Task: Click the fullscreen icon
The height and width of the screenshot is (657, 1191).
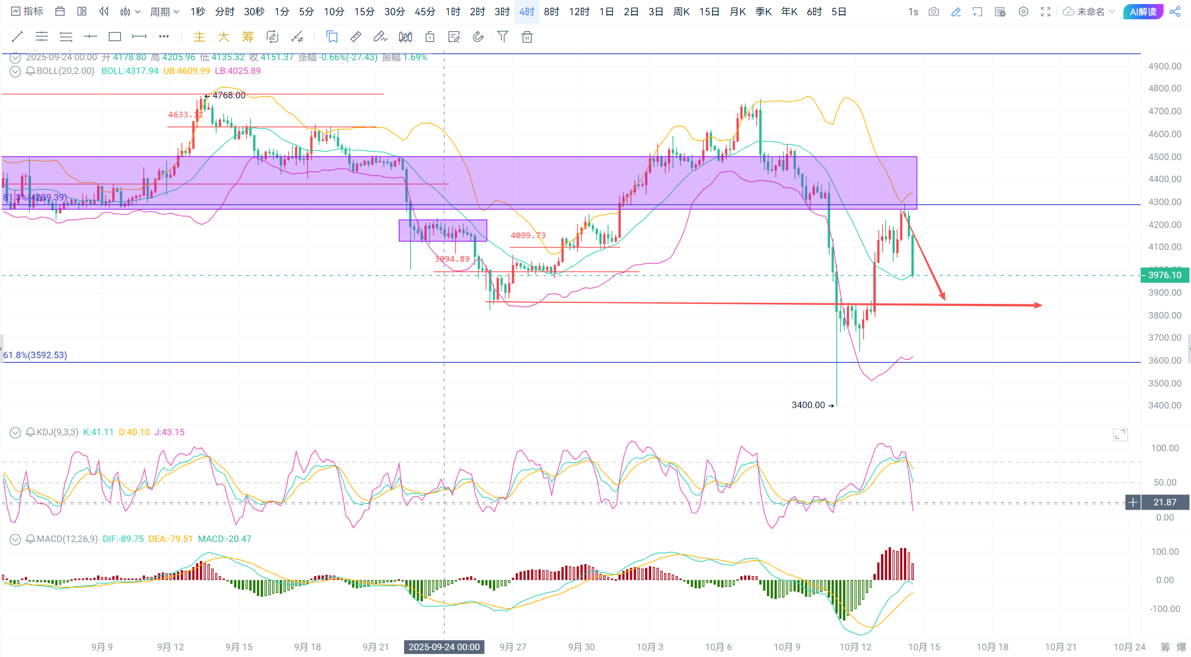Action: pyautogui.click(x=1046, y=12)
